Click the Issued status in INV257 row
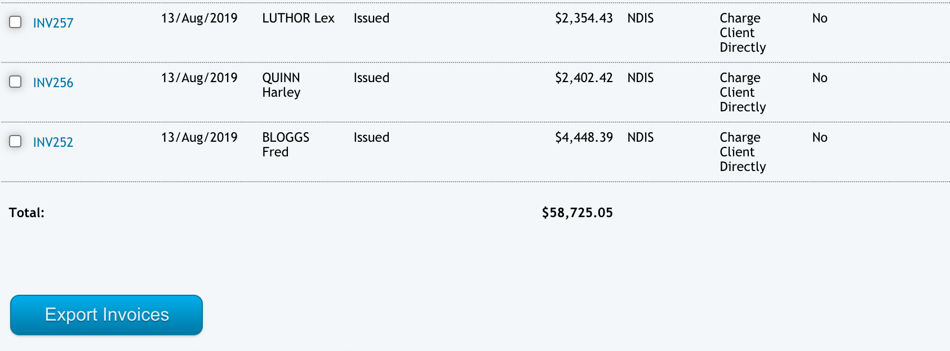This screenshot has height=351, width=950. click(371, 18)
